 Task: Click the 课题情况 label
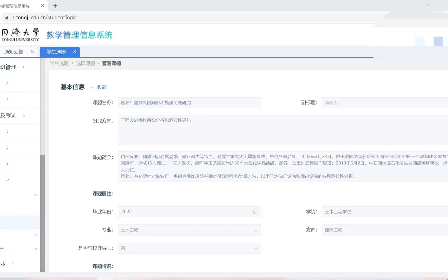tap(103, 267)
